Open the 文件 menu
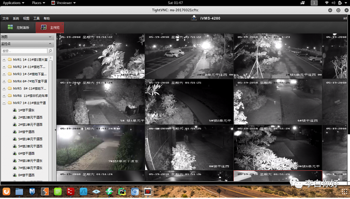 click(6, 18)
